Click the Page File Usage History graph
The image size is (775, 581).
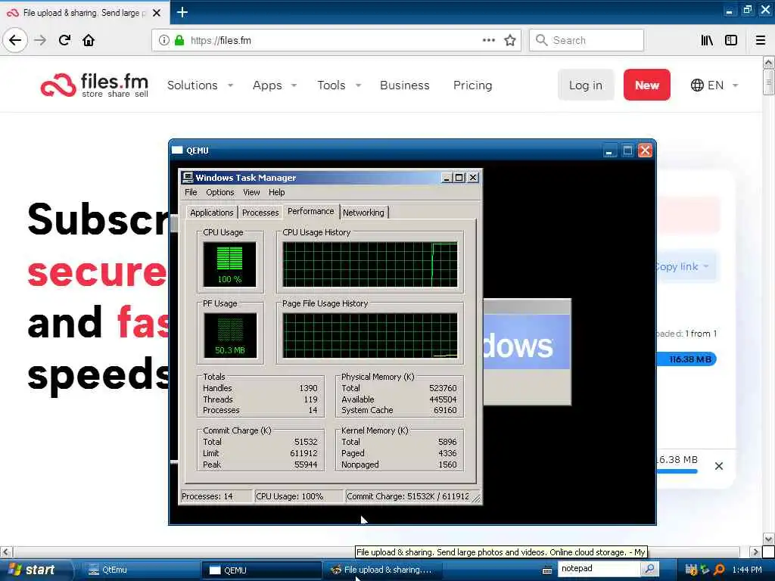tap(370, 335)
